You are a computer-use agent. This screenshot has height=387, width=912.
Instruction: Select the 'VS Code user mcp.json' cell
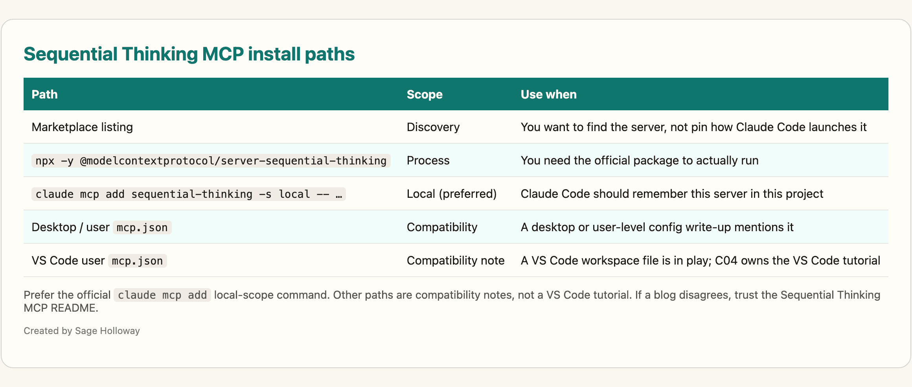click(99, 261)
